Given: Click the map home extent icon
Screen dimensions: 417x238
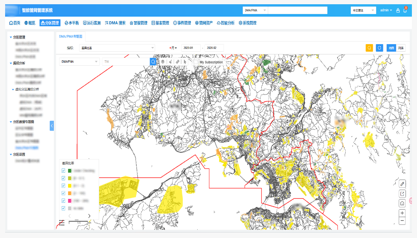Looking at the screenshot, I should coord(402,204).
